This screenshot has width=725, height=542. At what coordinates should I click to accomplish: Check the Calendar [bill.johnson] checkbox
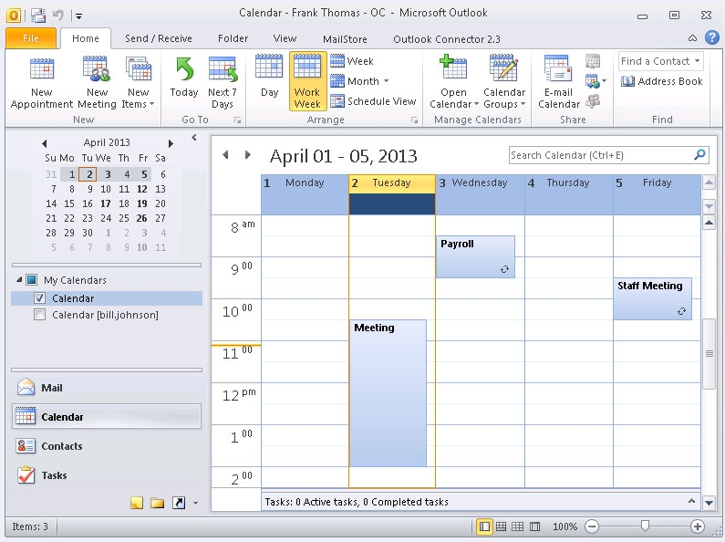coord(40,315)
